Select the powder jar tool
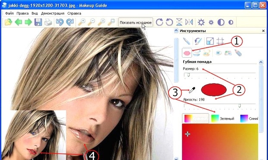 coord(196,53)
